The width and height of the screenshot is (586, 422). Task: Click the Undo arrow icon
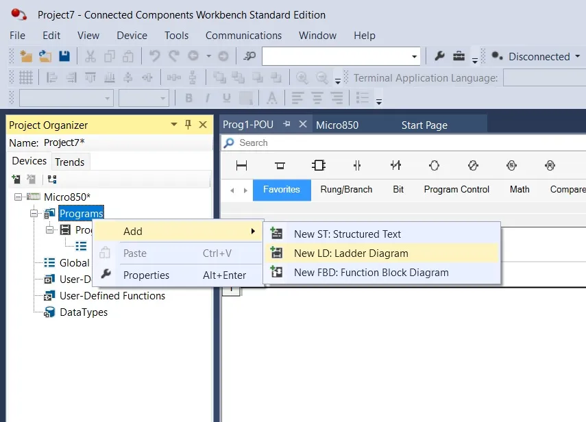(x=155, y=56)
